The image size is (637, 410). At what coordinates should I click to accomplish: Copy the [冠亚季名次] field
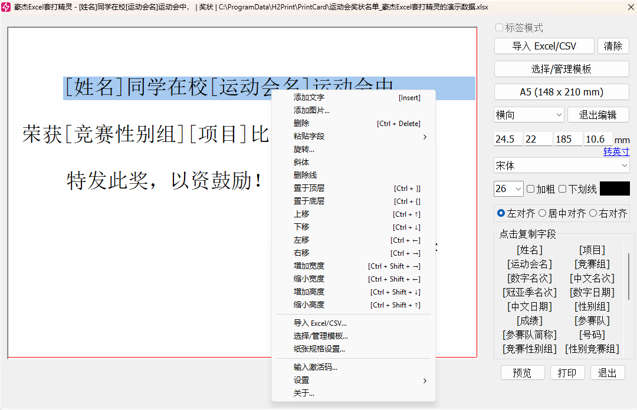coord(529,292)
